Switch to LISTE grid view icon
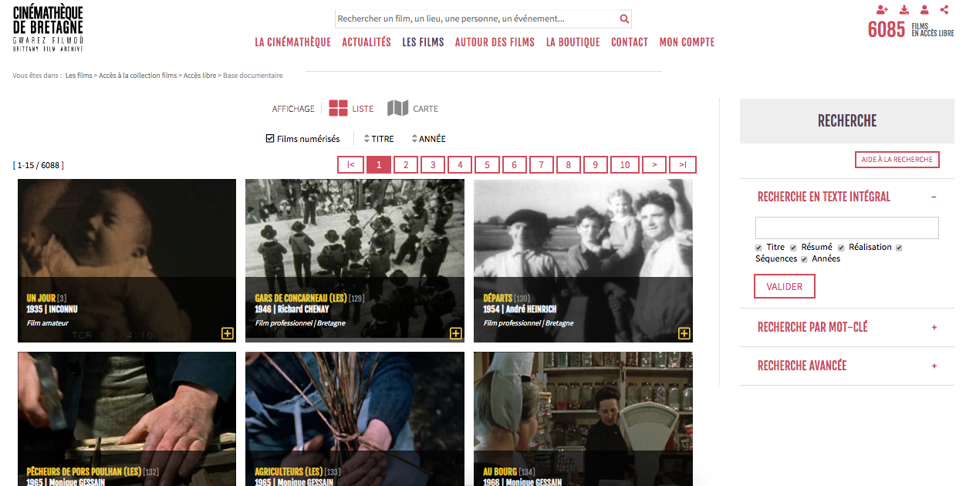This screenshot has height=486, width=966. (338, 109)
